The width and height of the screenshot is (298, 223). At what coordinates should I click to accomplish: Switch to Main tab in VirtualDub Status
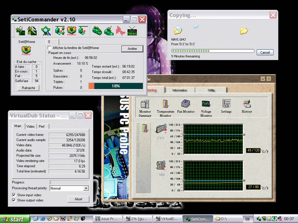pyautogui.click(x=18, y=126)
